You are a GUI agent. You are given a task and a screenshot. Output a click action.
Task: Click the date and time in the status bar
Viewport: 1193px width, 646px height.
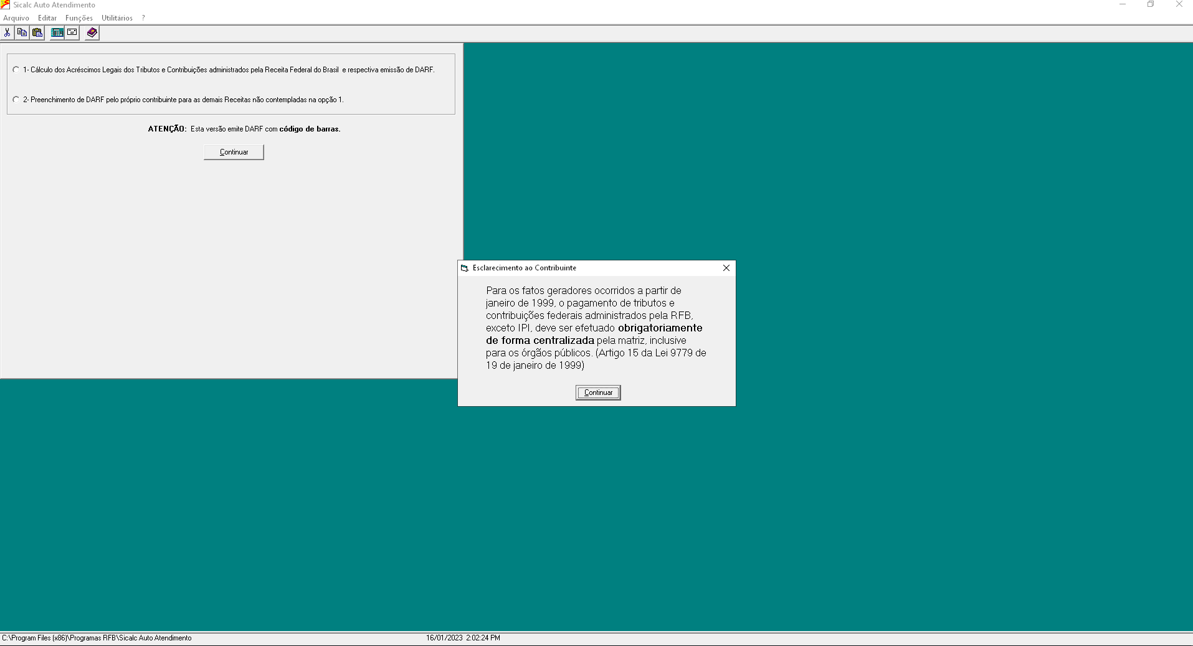[463, 637]
